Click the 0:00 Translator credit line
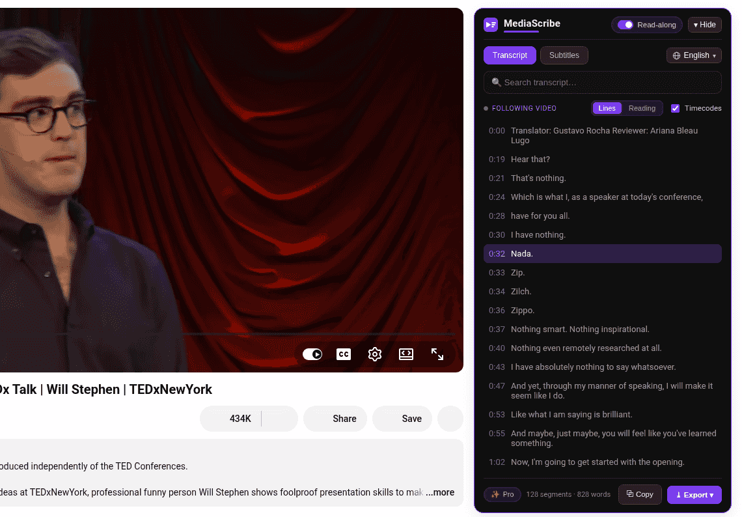742x517 pixels. (x=603, y=135)
